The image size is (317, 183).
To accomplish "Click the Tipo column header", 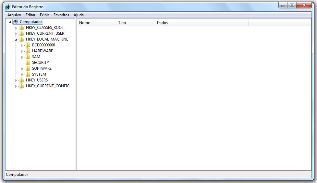I will (x=135, y=23).
